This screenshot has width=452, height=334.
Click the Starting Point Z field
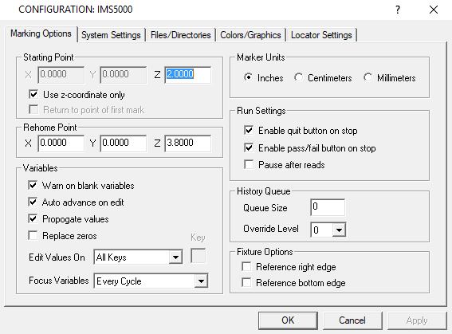coord(187,75)
